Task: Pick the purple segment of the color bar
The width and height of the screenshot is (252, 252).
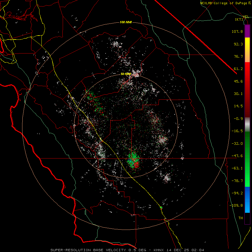Action: pyautogui.click(x=247, y=31)
